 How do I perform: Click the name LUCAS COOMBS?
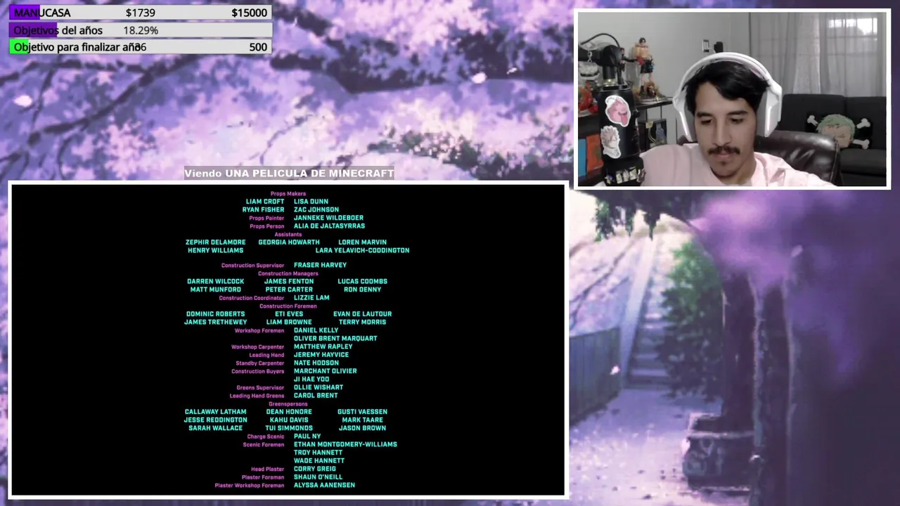point(362,282)
